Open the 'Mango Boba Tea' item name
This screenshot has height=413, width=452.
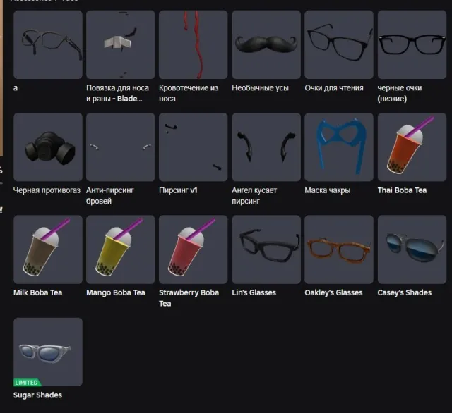[116, 292]
